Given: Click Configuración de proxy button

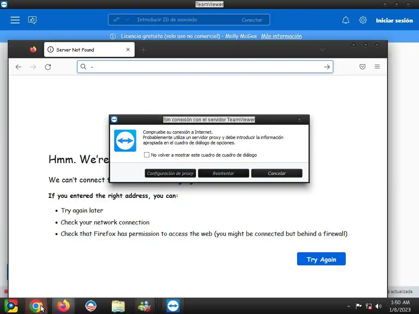Looking at the screenshot, I should pos(170,173).
